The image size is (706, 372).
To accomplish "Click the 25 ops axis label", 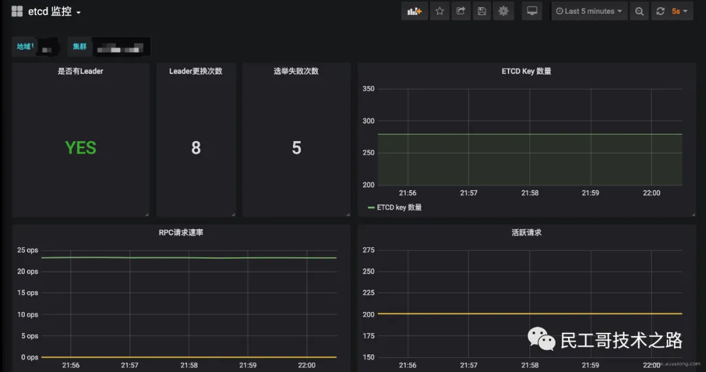I will (x=27, y=250).
